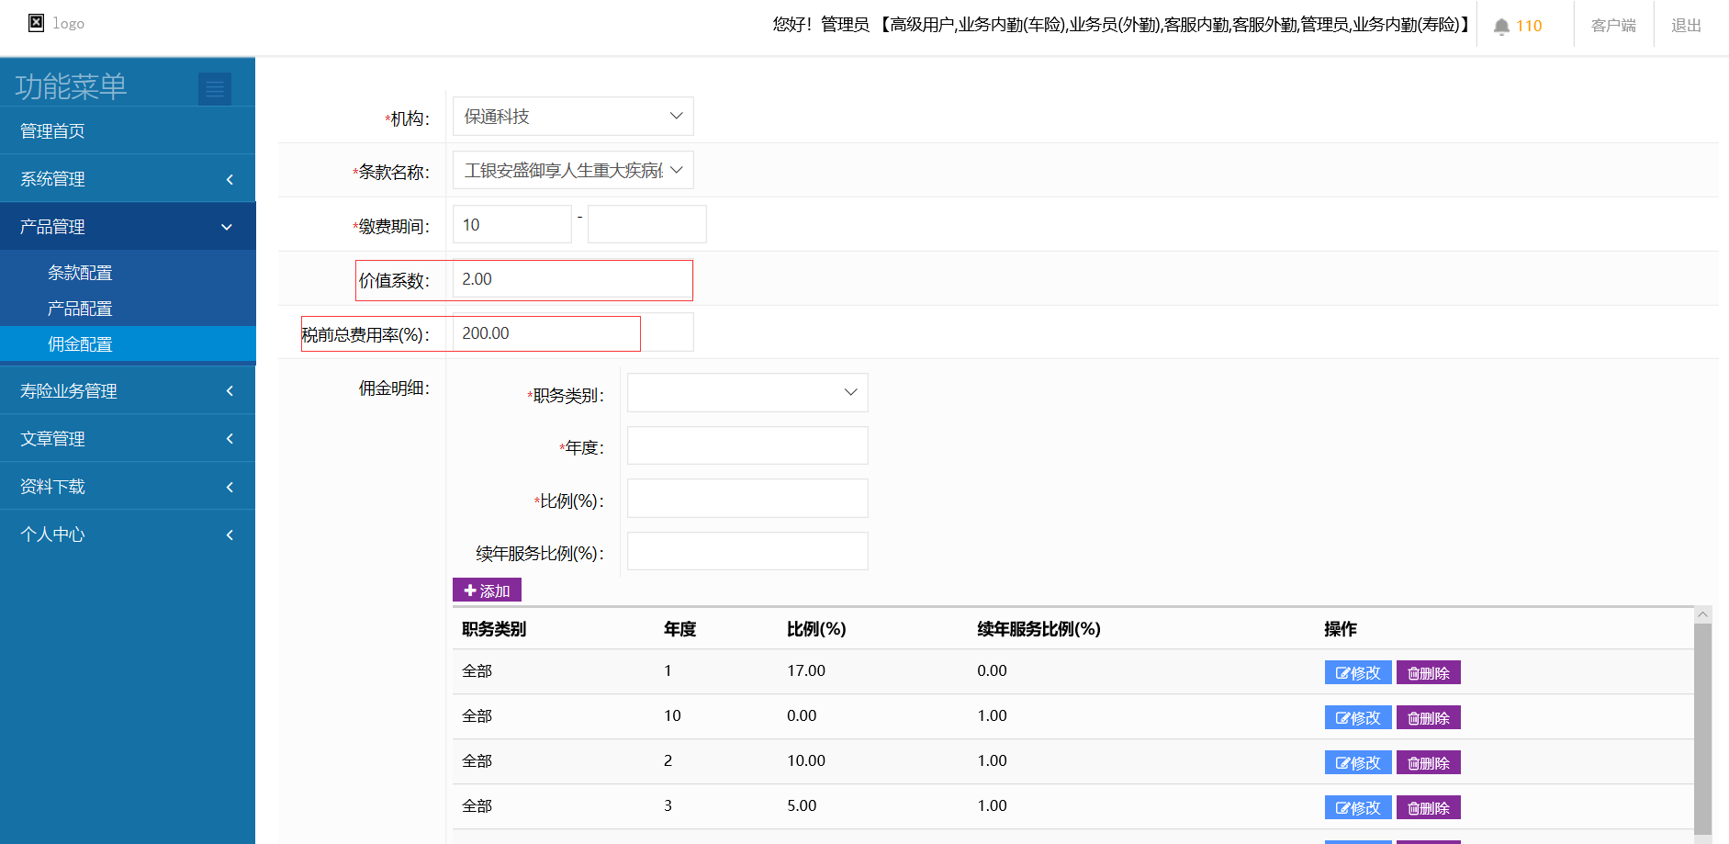Open 产品配置 in sidebar
This screenshot has height=844, width=1729.
80,309
